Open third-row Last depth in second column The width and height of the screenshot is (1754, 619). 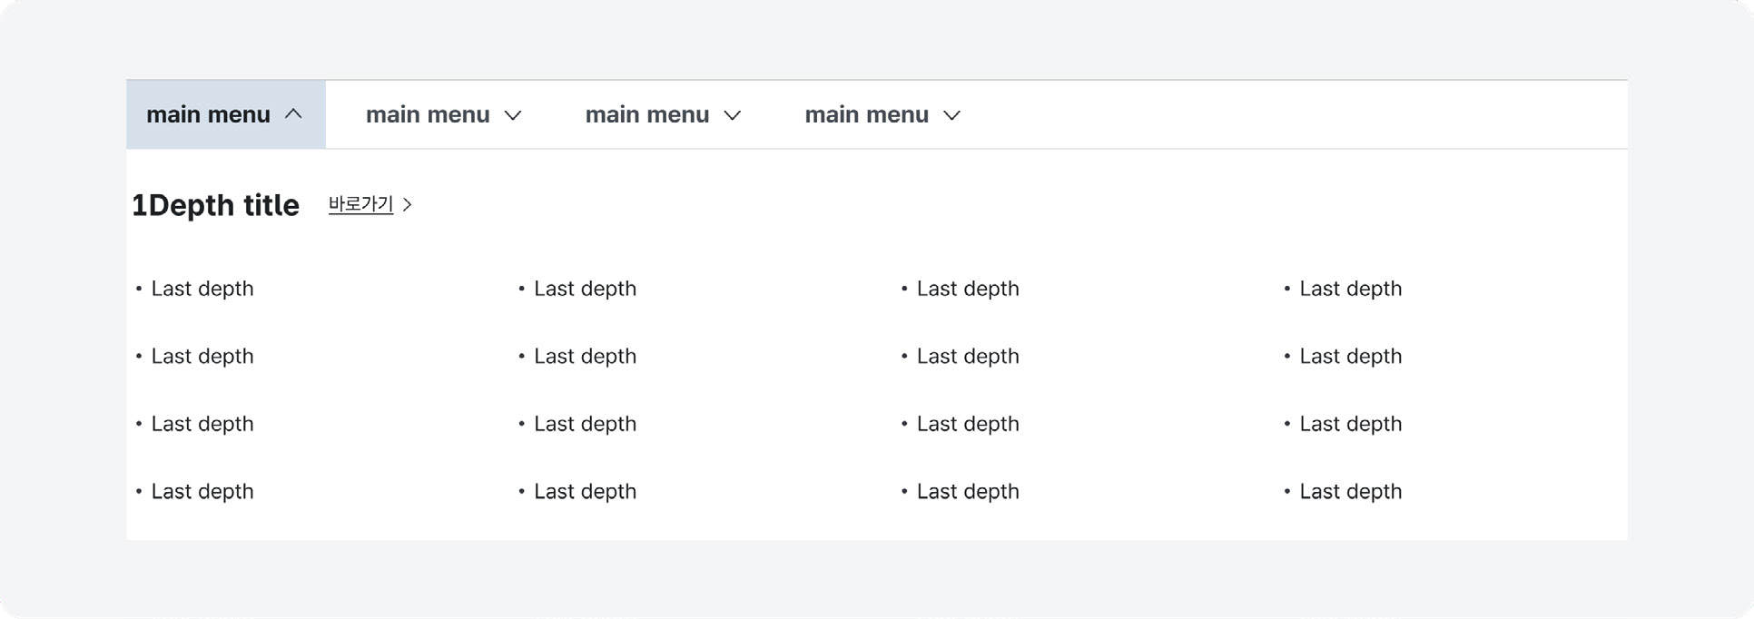tap(586, 424)
